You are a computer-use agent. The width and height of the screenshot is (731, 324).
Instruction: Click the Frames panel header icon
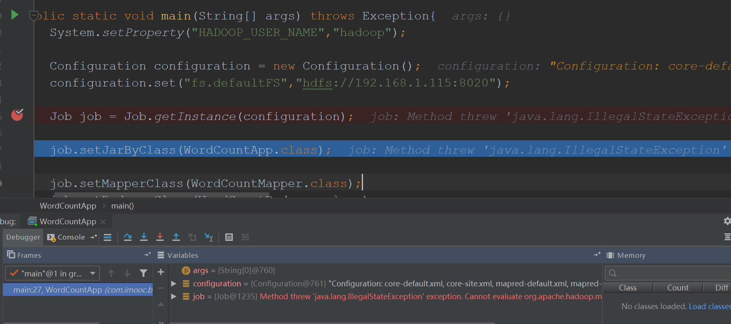[x=11, y=255]
